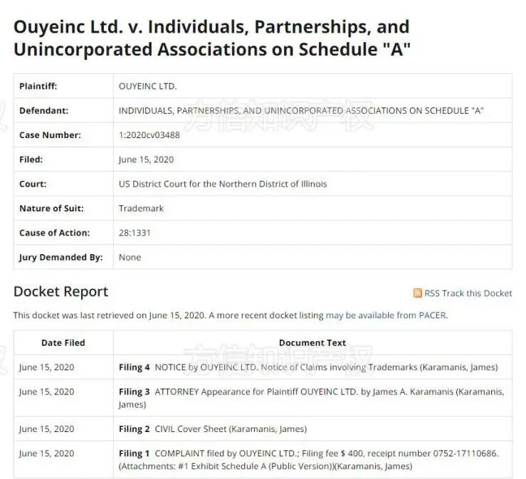Click the Plaintiff: row label
Viewport: 526px width, 479px height.
(38, 86)
